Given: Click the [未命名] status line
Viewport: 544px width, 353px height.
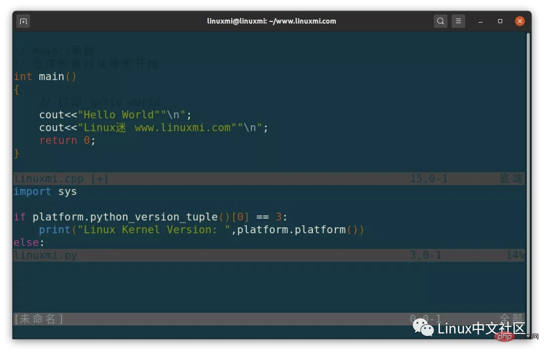Looking at the screenshot, I should pos(269,319).
